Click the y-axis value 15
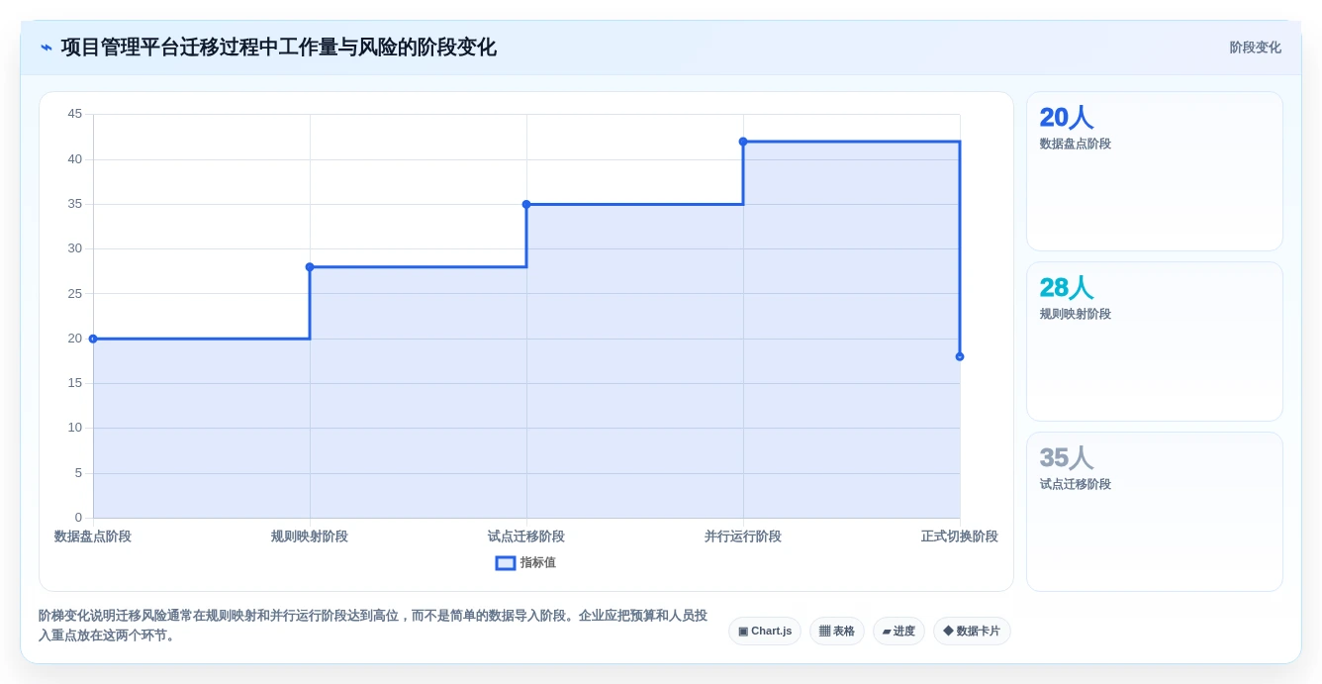 (75, 383)
